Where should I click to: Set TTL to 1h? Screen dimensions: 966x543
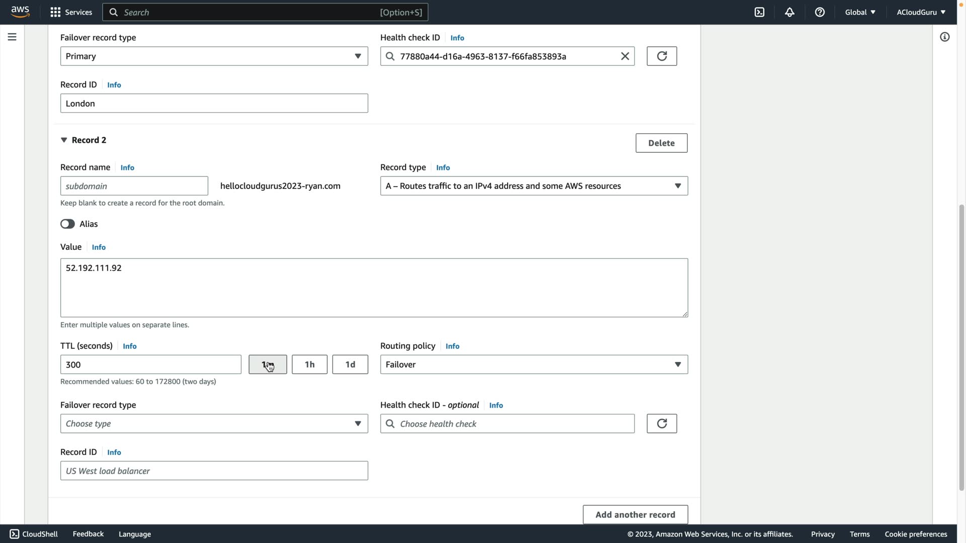[x=309, y=365]
